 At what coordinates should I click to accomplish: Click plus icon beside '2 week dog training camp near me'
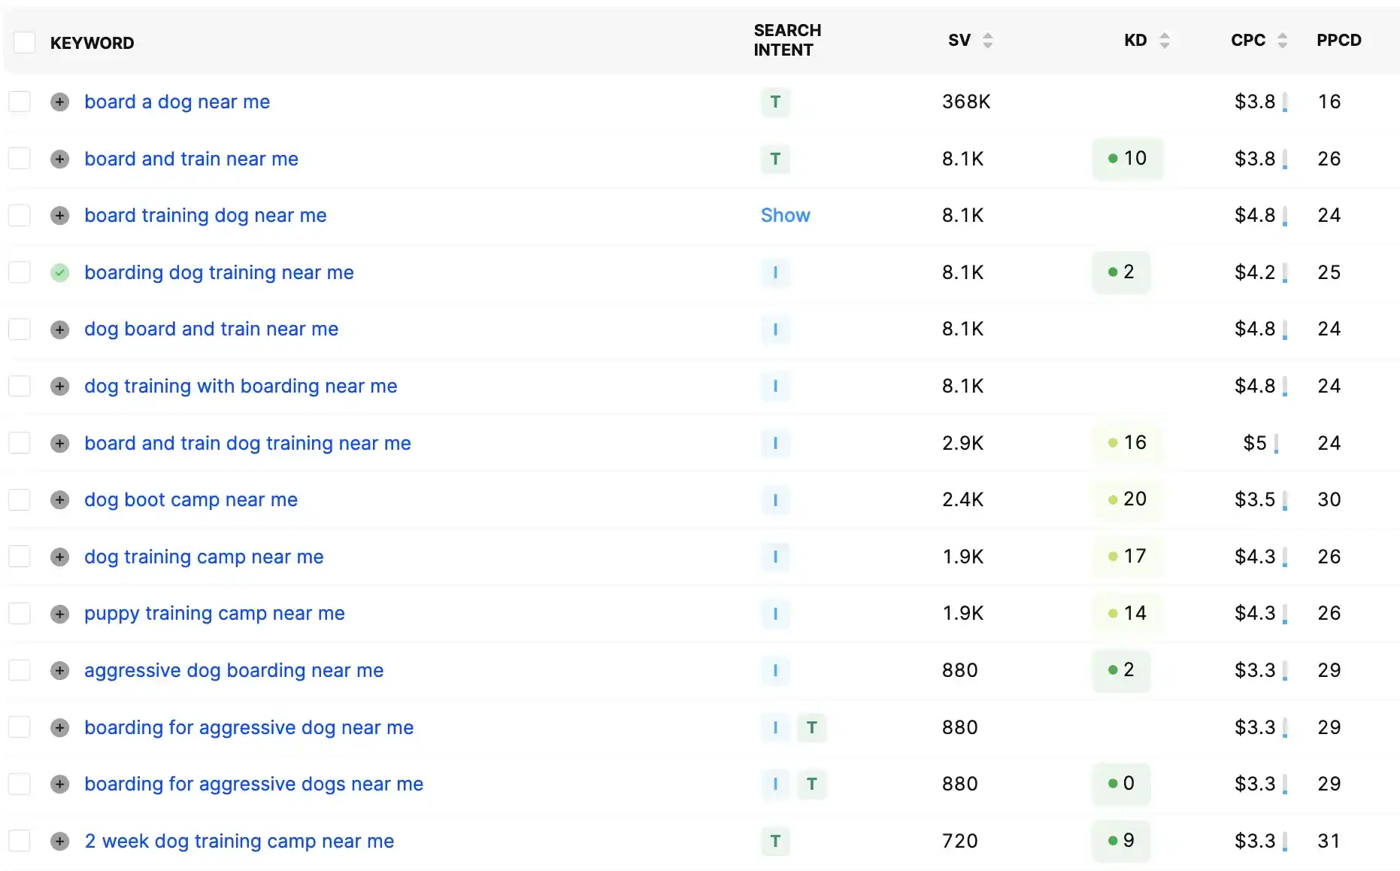click(x=60, y=842)
